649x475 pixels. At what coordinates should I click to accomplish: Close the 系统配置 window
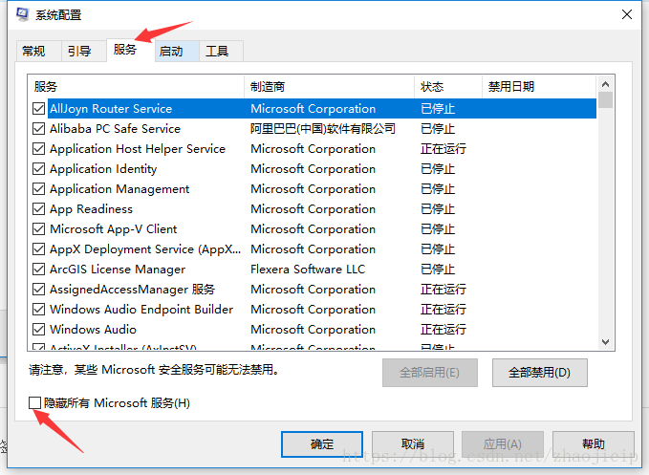627,14
